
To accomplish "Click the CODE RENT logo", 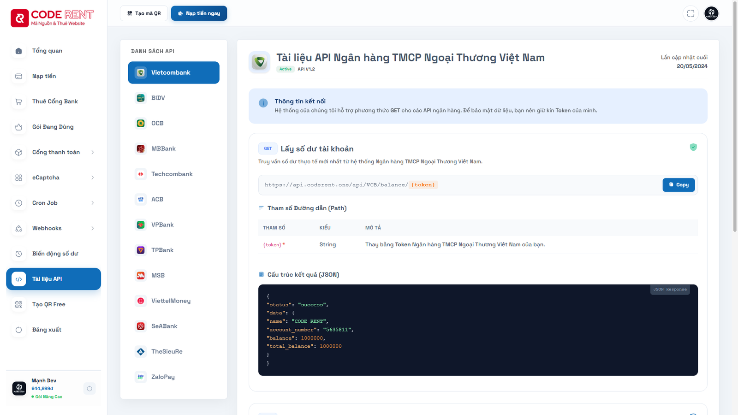I will coord(52,18).
